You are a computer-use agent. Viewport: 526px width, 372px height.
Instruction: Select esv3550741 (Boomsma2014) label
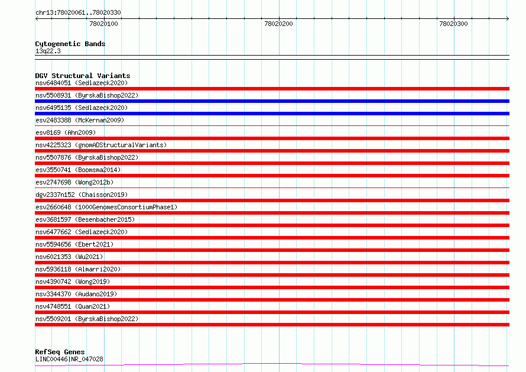pos(78,170)
